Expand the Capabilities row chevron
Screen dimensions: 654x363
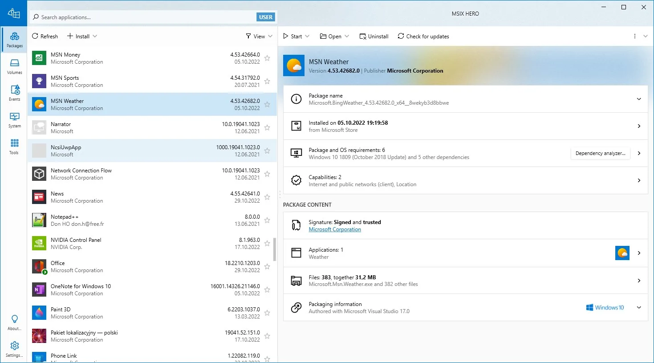tap(639, 180)
